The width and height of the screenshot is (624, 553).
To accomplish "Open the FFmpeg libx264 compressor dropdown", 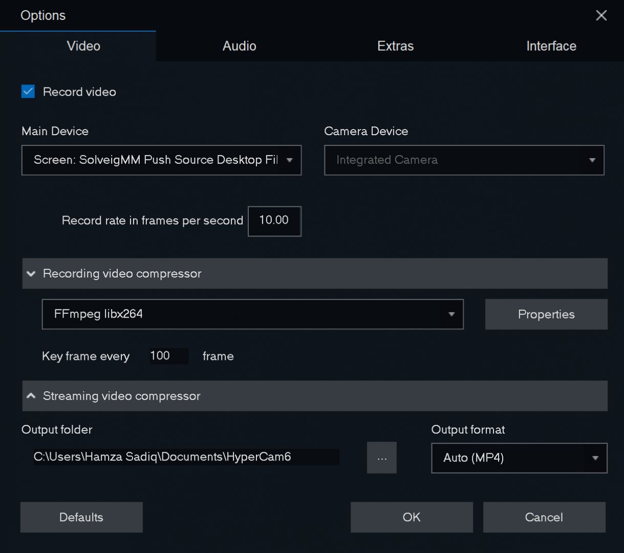I will tap(253, 314).
